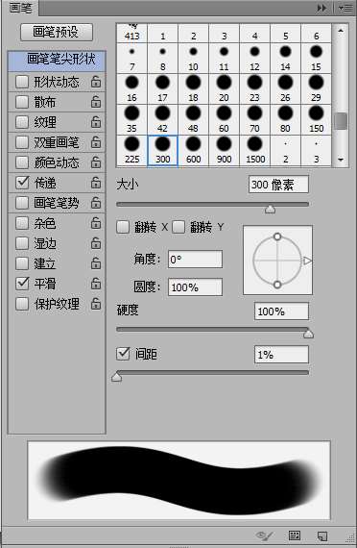Choose the 413 brush preset thumbnail
This screenshot has height=548, width=357.
(131, 33)
